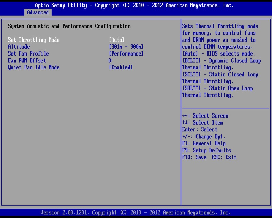The image size is (272, 218).
Task: Click the left-right arrows for Select Screen
Action: click(186, 116)
